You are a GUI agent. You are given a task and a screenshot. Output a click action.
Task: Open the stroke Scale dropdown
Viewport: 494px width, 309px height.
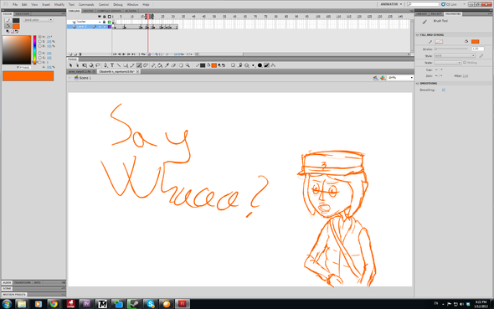click(x=448, y=63)
